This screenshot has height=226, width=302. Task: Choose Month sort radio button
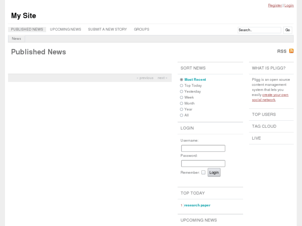click(182, 104)
